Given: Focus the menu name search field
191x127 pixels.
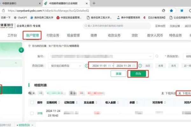Looking at the screenshot, I should [x=117, y=26].
